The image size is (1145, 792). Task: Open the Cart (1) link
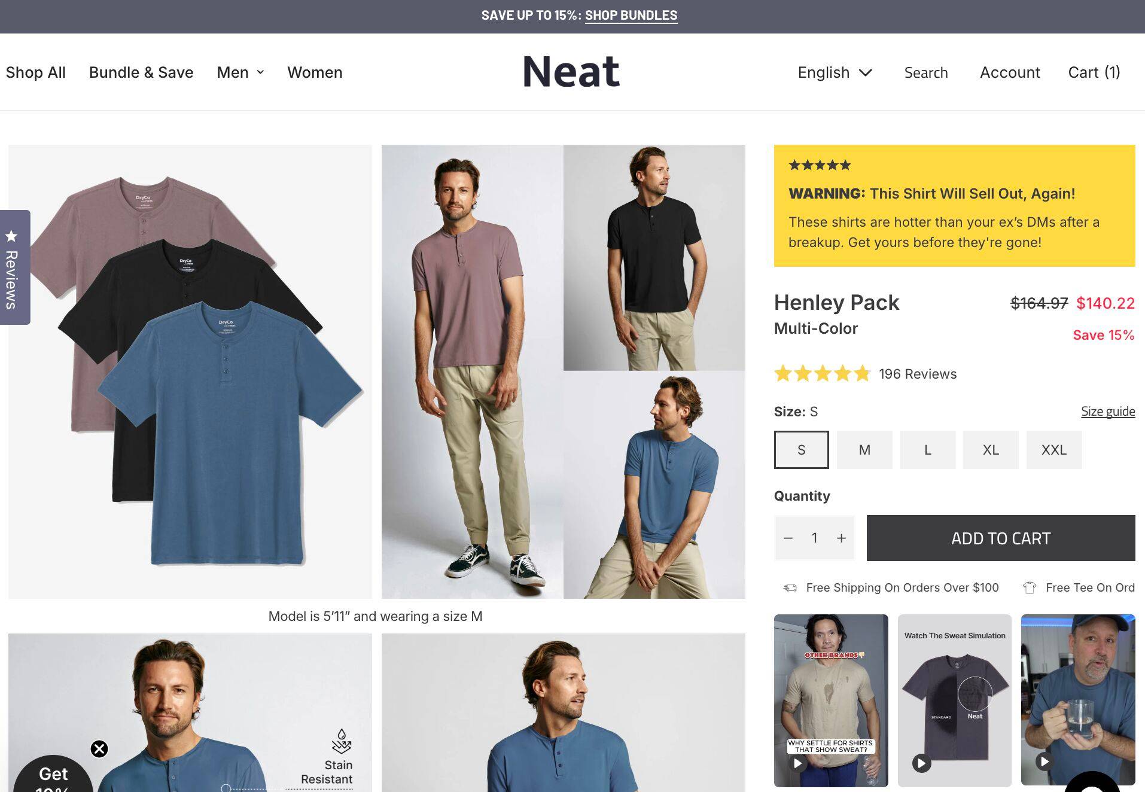pos(1094,72)
